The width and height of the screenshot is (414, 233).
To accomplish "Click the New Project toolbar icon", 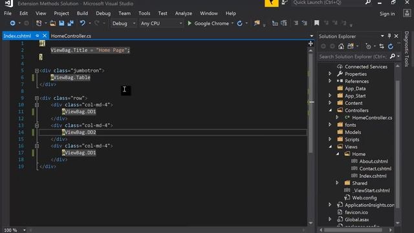I will 39,23.
